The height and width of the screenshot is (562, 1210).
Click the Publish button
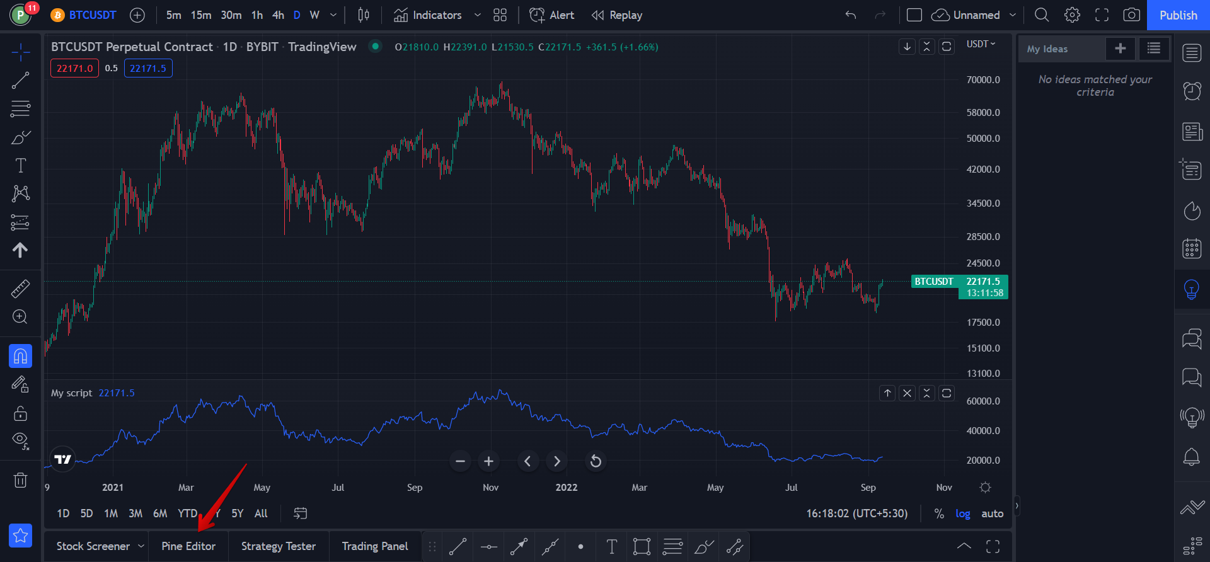point(1178,15)
